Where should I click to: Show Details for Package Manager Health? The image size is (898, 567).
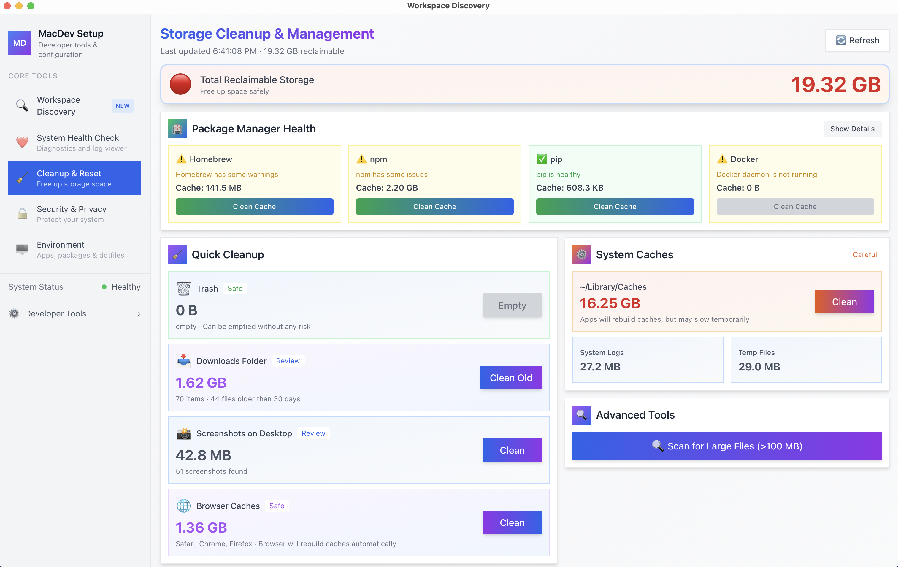tap(853, 129)
